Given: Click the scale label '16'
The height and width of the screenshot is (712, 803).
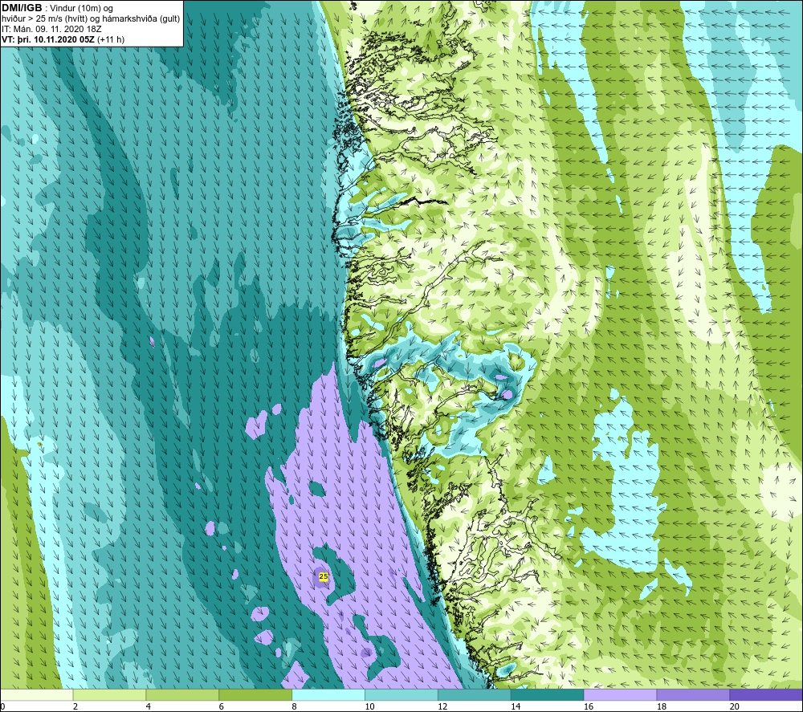Looking at the screenshot, I should [x=589, y=706].
